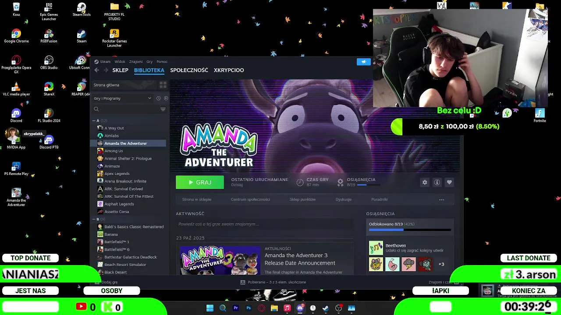Switch to SPOŁECZNOŚĆ tab
561x315 pixels.
pyautogui.click(x=189, y=70)
